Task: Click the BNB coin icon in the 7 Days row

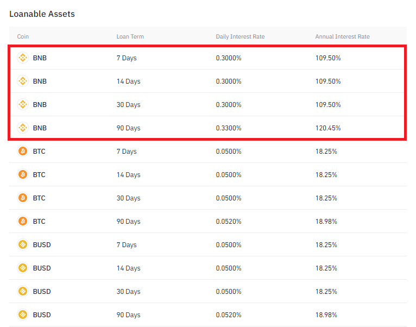Action: click(x=23, y=58)
